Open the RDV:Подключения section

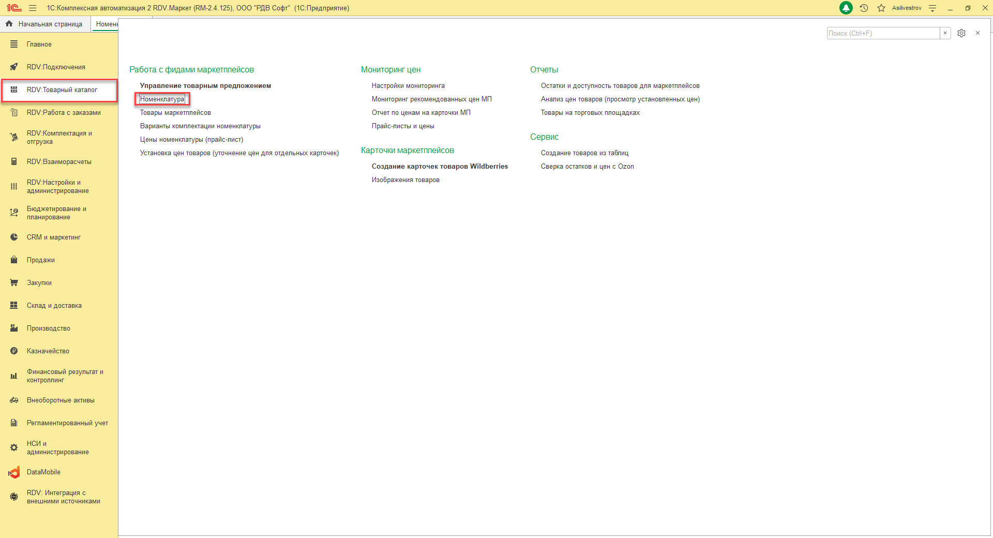click(x=56, y=67)
